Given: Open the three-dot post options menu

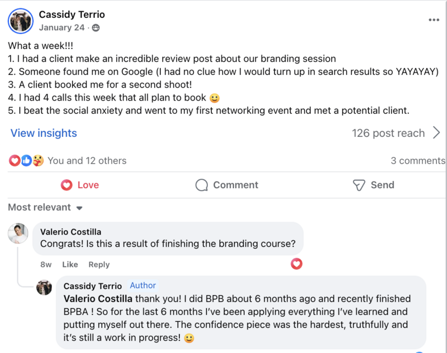Looking at the screenshot, I should 434,20.
